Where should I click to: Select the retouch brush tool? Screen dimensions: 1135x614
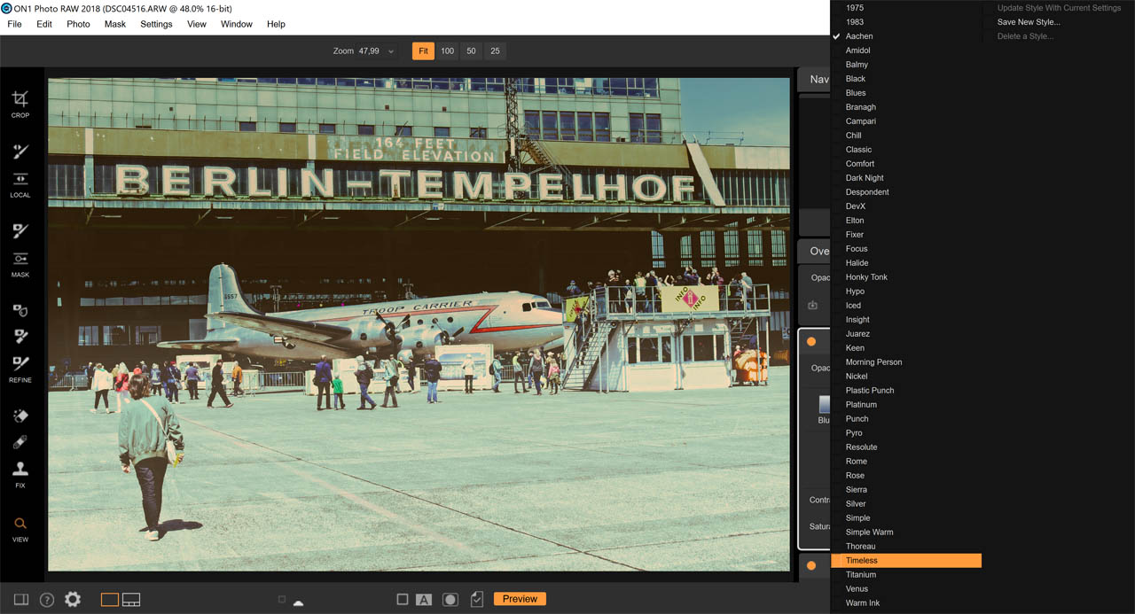pyautogui.click(x=20, y=442)
